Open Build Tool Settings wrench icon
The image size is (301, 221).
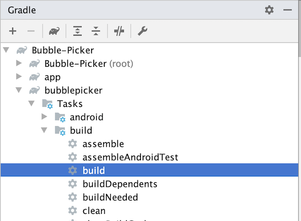pyautogui.click(x=142, y=31)
